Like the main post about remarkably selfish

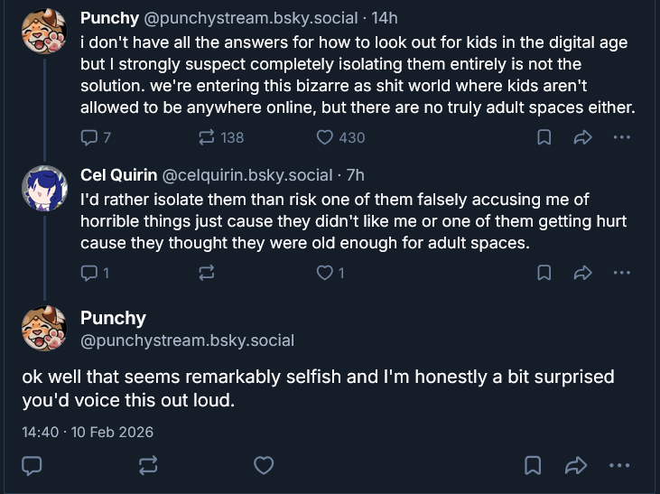click(x=264, y=465)
